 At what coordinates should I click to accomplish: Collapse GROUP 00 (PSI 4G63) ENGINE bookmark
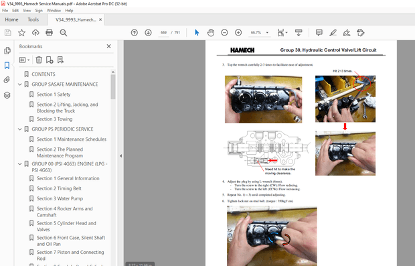click(20, 163)
